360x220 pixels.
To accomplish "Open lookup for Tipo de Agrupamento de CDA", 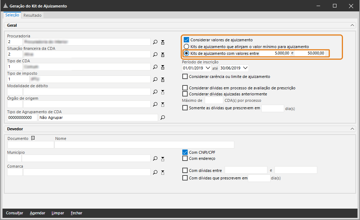I will pos(163,117).
